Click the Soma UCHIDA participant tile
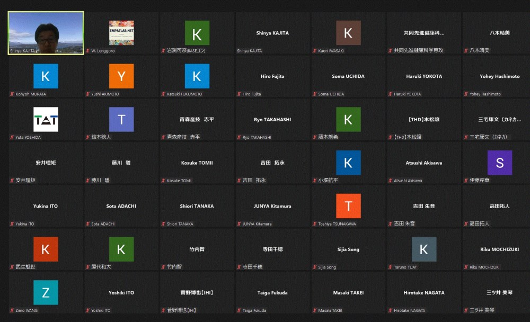This screenshot has height=322, width=530. pos(348,77)
